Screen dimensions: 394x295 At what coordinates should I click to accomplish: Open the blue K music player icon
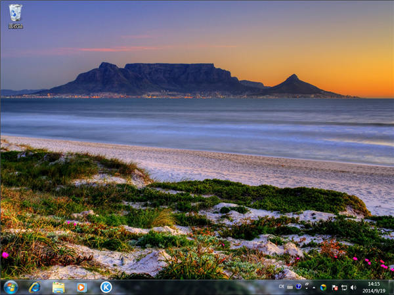[106, 287]
